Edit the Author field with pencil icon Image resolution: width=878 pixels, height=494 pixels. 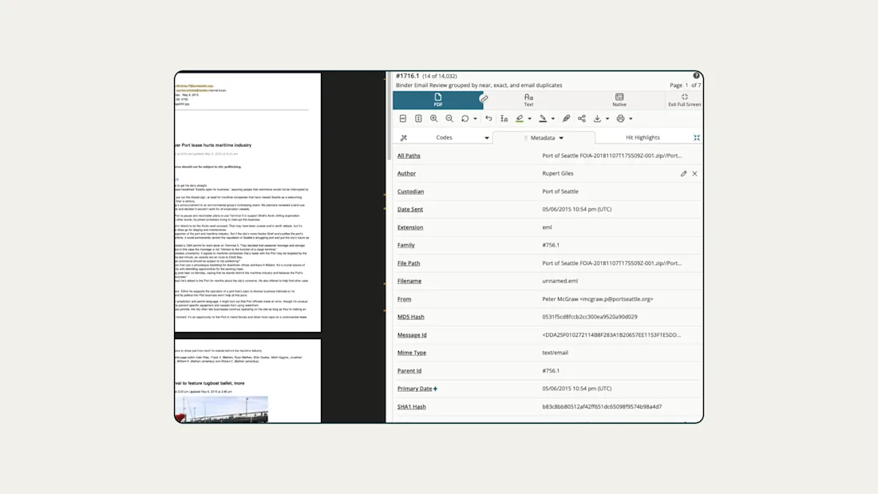684,174
